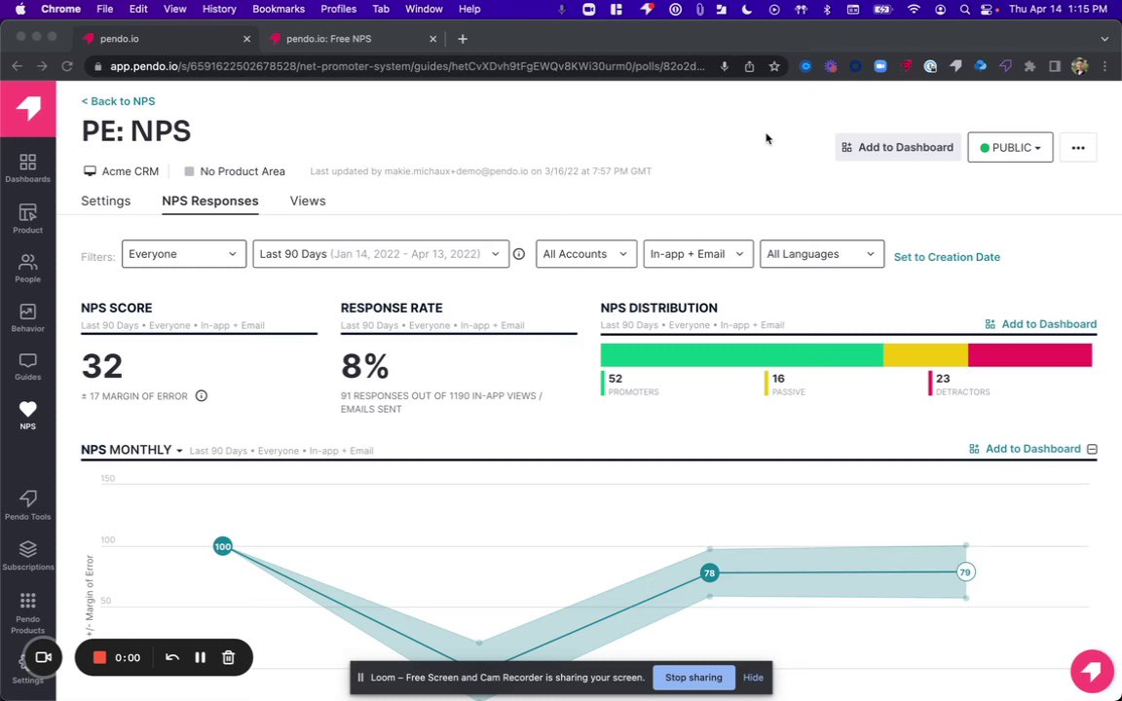Image resolution: width=1122 pixels, height=701 pixels.
Task: Open the Wi-Fi menu bar icon
Action: [914, 10]
